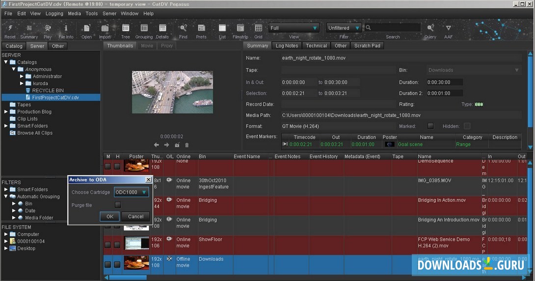Click OK in Archive to ODA dialog
This screenshot has width=535, height=281.
click(109, 216)
